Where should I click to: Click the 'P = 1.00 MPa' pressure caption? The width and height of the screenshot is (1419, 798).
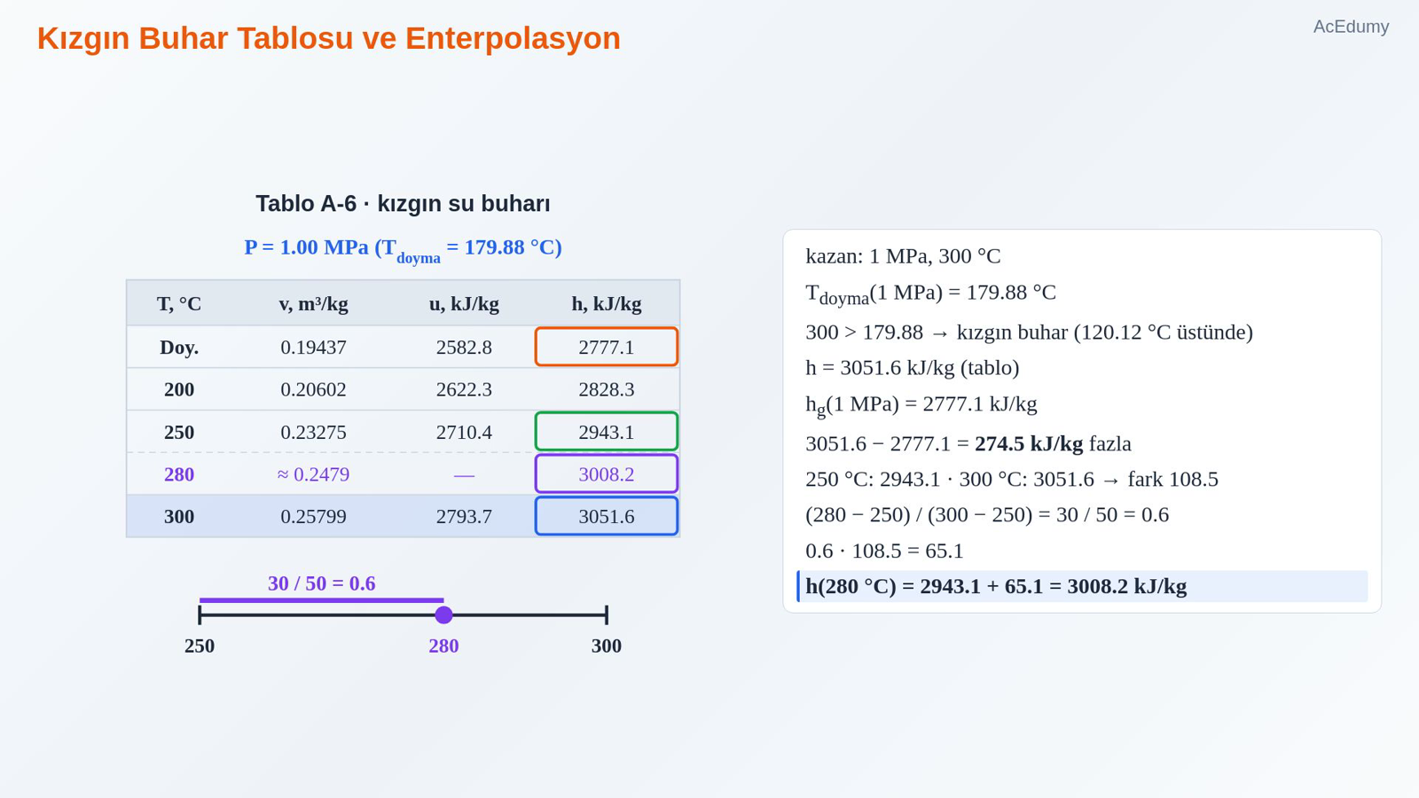(403, 248)
